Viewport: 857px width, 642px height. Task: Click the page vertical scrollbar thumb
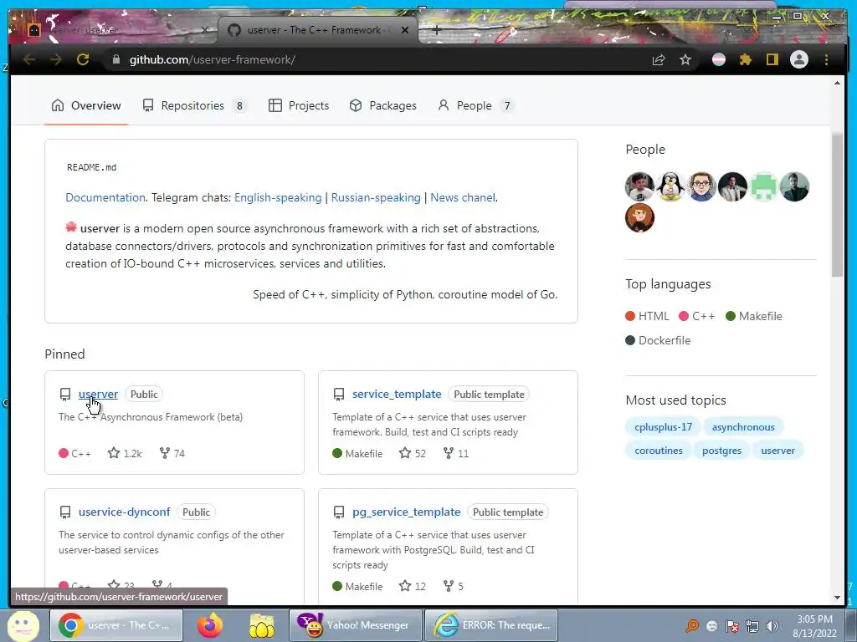[x=837, y=205]
